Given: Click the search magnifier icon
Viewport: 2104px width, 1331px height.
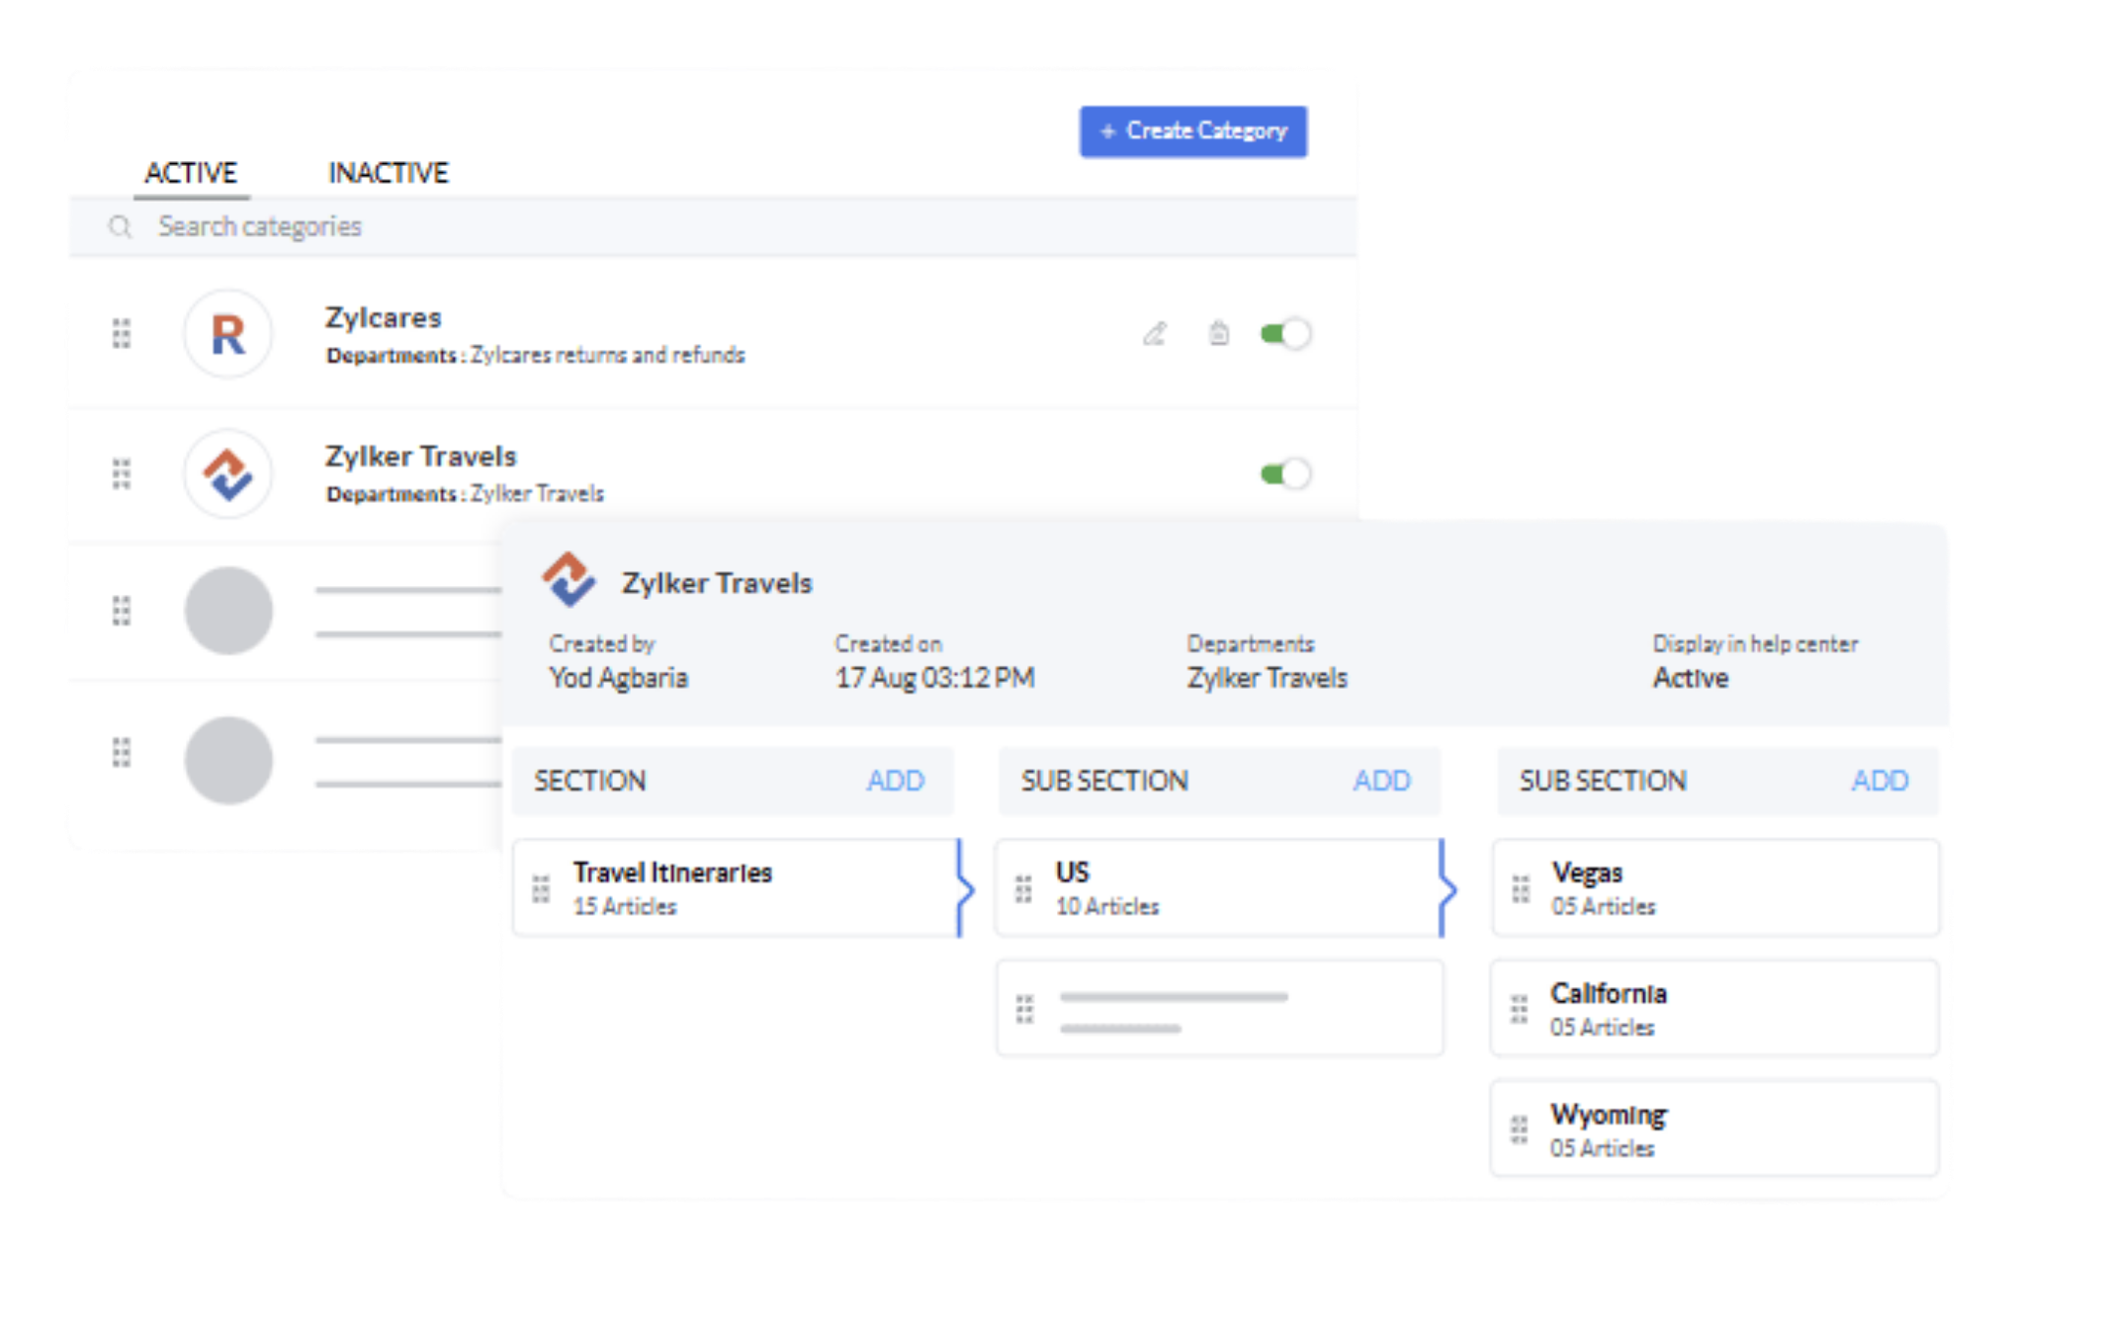Looking at the screenshot, I should [120, 227].
